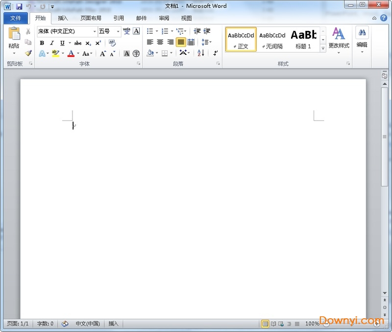The image size is (392, 332).
Task: Open the 文件 menu
Action: point(16,18)
